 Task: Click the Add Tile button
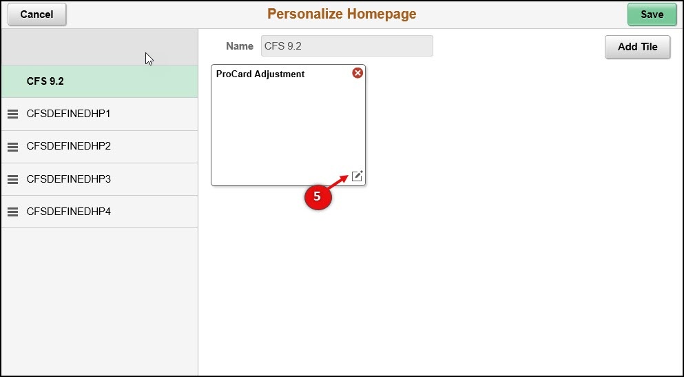pos(637,47)
